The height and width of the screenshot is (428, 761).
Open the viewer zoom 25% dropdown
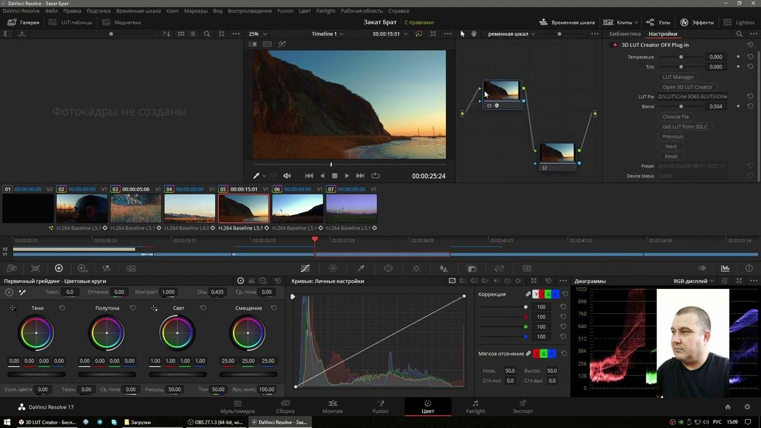tap(257, 34)
